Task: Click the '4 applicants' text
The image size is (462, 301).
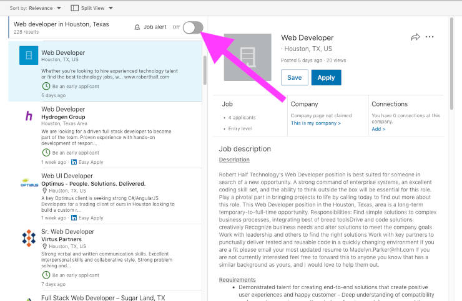Action: coord(242,117)
